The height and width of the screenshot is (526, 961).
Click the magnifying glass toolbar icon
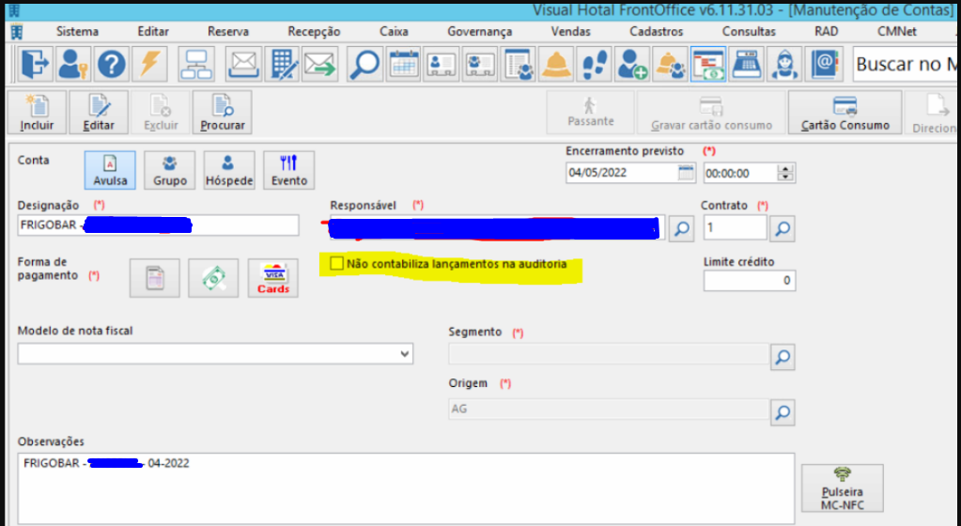pos(364,64)
